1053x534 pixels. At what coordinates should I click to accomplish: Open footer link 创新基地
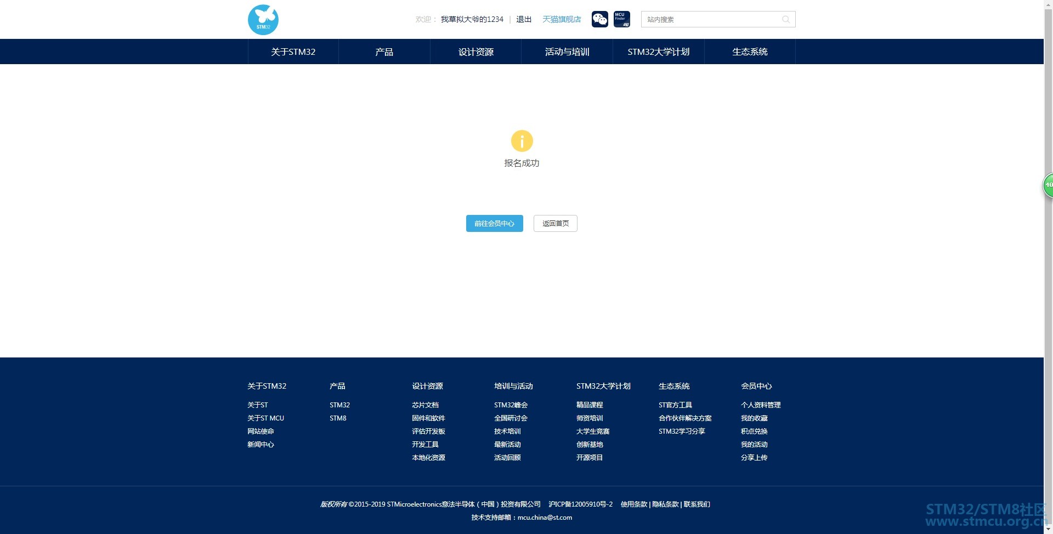coord(590,444)
